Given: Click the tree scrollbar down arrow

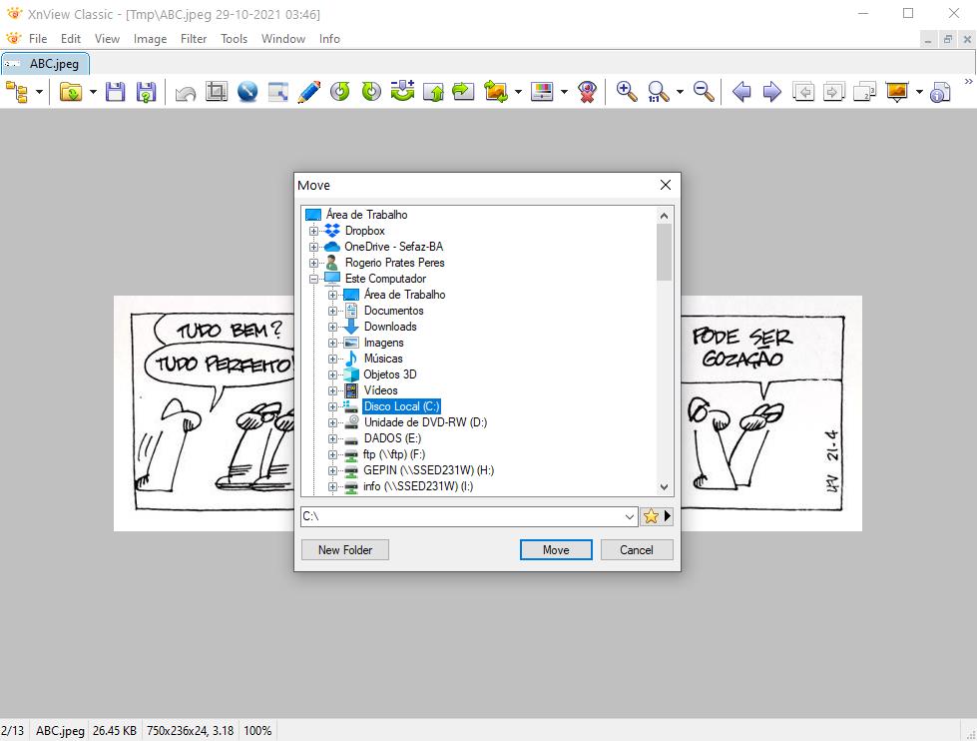Looking at the screenshot, I should pos(665,487).
